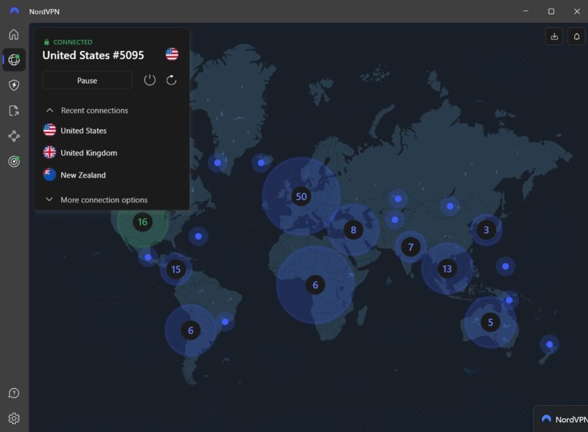Click the Guam server dot in Pacific
The width and height of the screenshot is (588, 432).
[x=505, y=266]
